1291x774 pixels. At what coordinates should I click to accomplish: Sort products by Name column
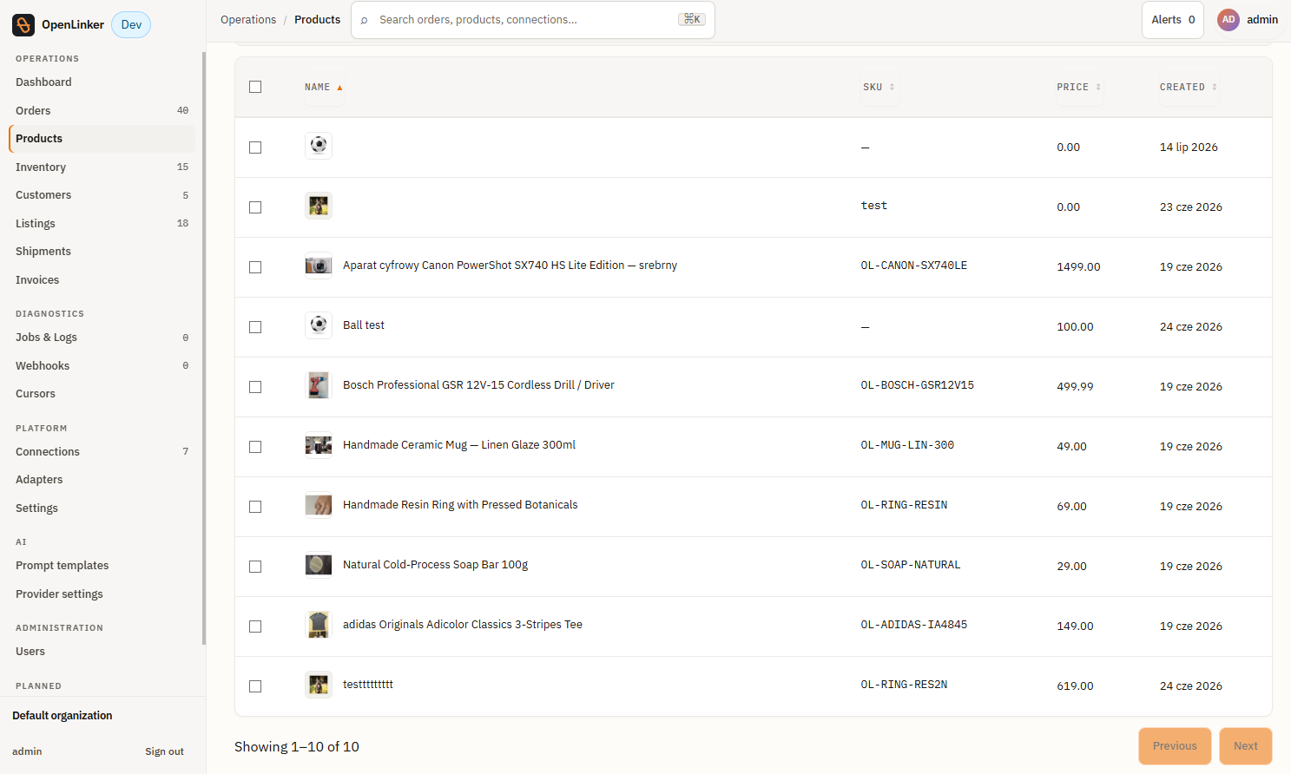point(324,88)
